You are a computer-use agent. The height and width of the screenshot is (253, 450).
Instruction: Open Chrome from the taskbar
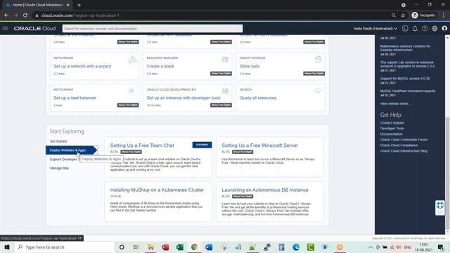point(194,247)
